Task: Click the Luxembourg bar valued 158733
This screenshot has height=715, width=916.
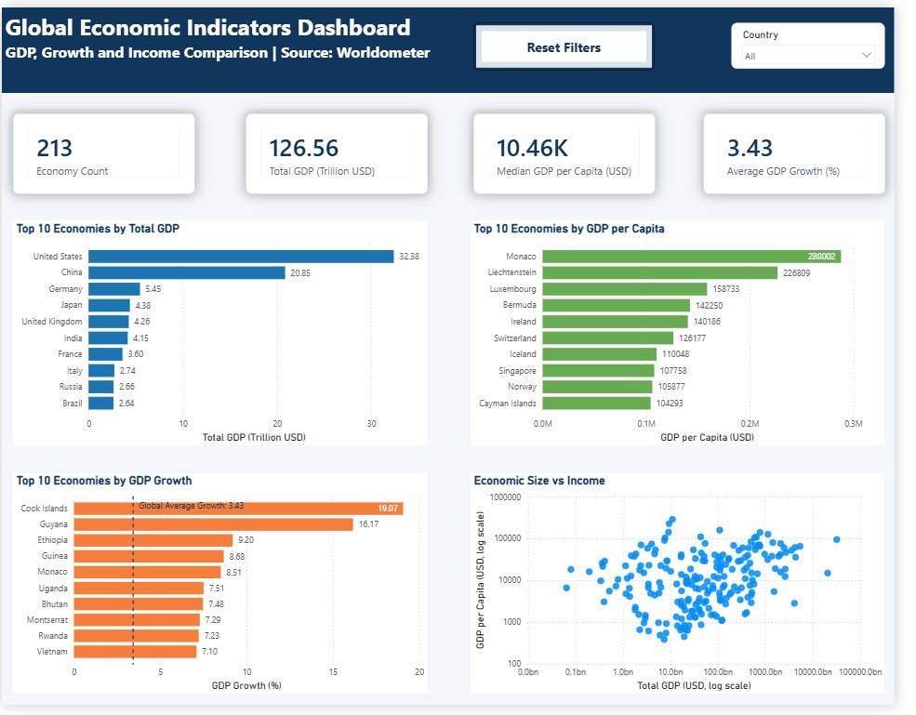Action: 625,289
